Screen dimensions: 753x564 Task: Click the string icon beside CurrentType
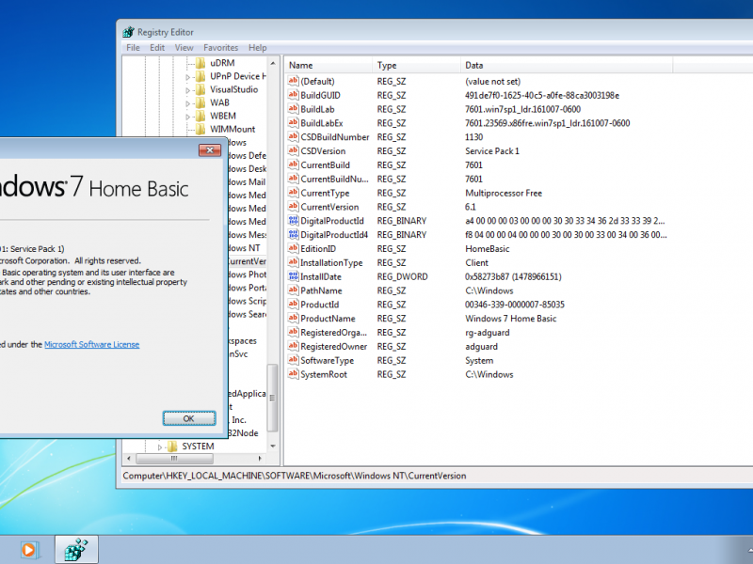tap(293, 193)
